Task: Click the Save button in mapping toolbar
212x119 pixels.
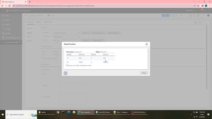Action: click(x=166, y=16)
